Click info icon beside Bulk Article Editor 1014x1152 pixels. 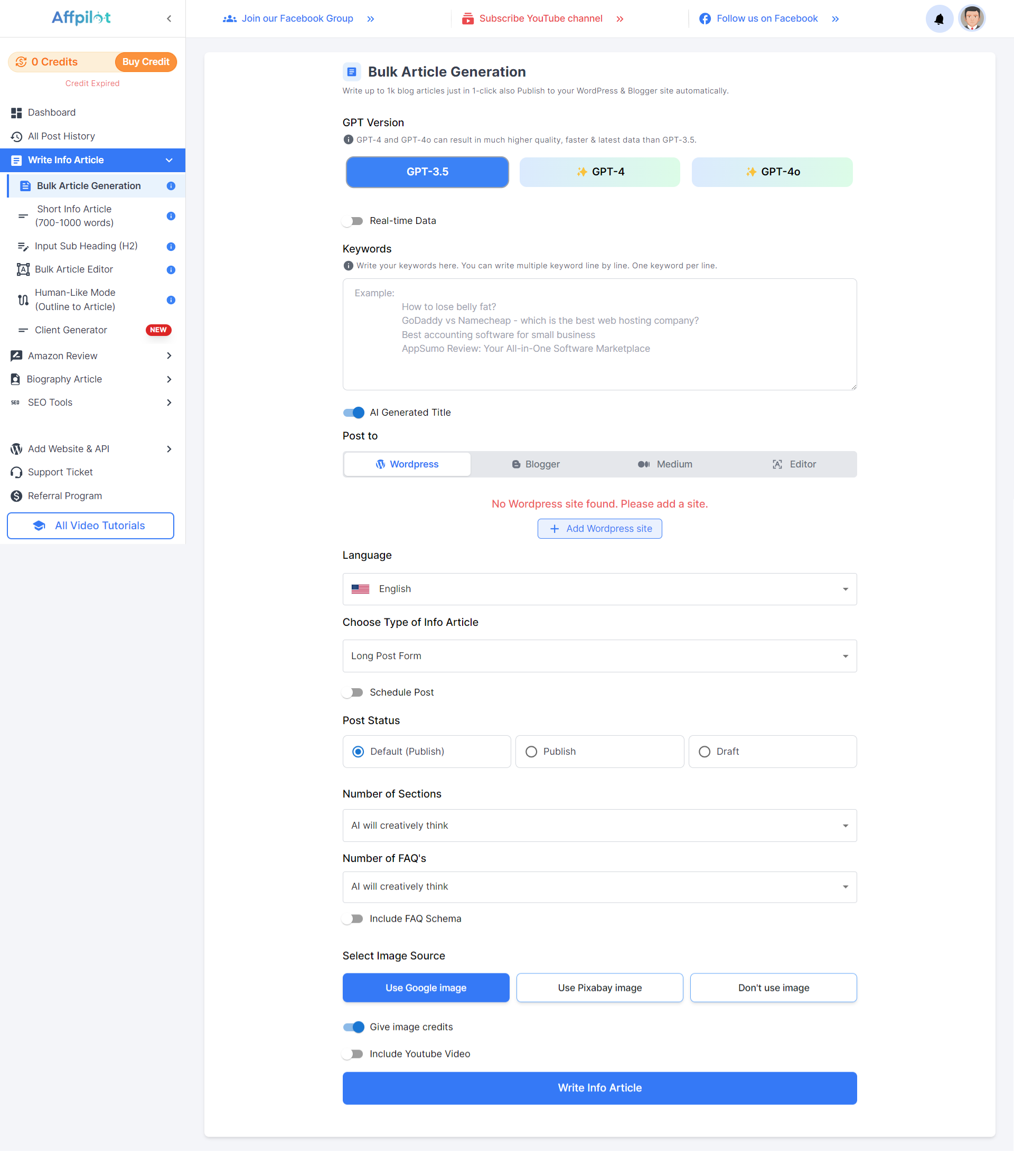click(171, 270)
